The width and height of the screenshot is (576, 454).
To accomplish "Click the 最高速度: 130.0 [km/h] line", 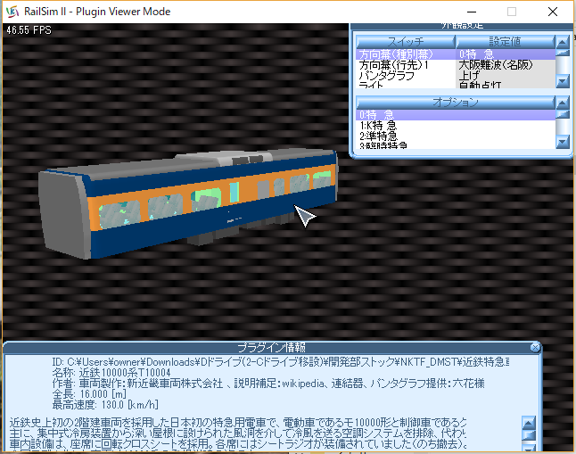I will (105, 405).
